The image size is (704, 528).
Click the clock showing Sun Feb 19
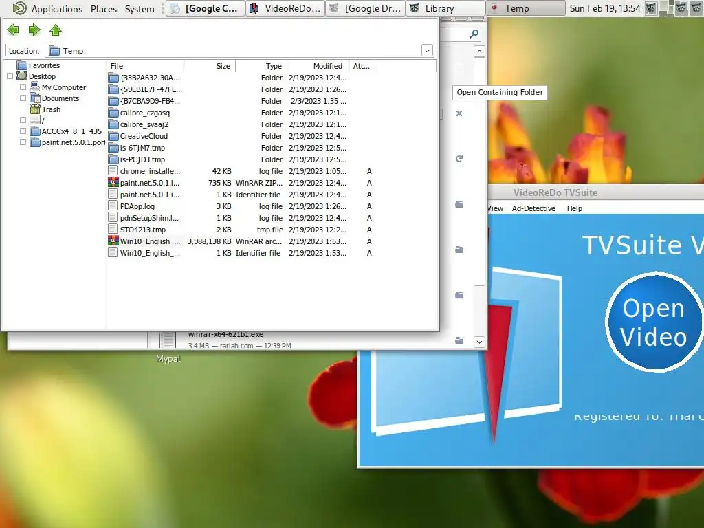click(x=605, y=8)
